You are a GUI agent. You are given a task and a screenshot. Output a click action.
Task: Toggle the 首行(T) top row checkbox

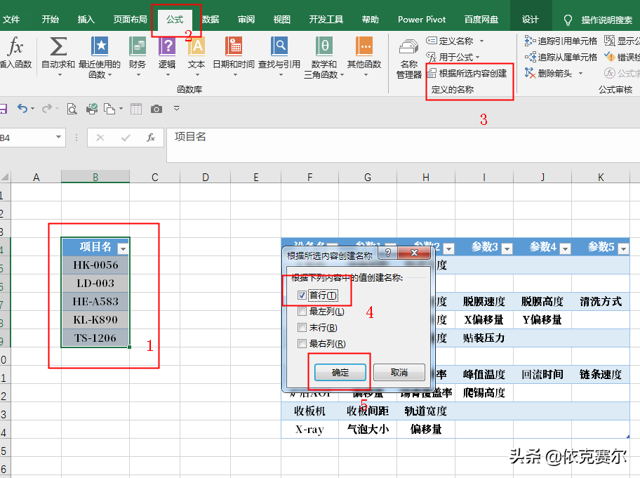click(302, 295)
